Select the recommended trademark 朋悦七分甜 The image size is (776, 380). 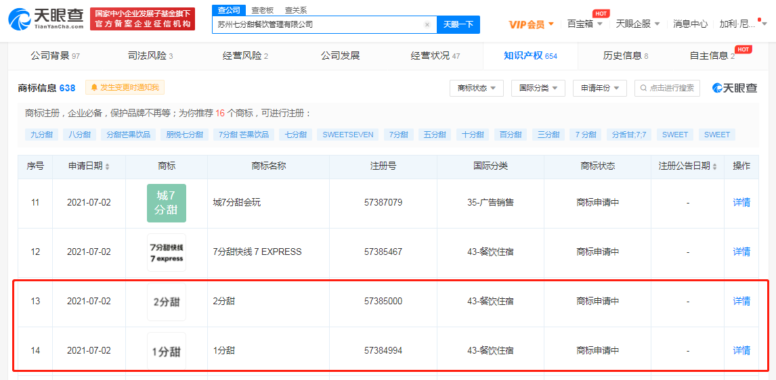pos(185,135)
